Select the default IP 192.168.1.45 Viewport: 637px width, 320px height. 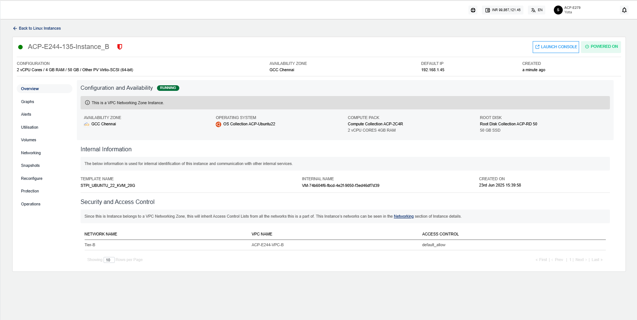click(x=433, y=70)
